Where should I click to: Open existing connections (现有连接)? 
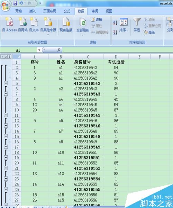[x=66, y=25]
